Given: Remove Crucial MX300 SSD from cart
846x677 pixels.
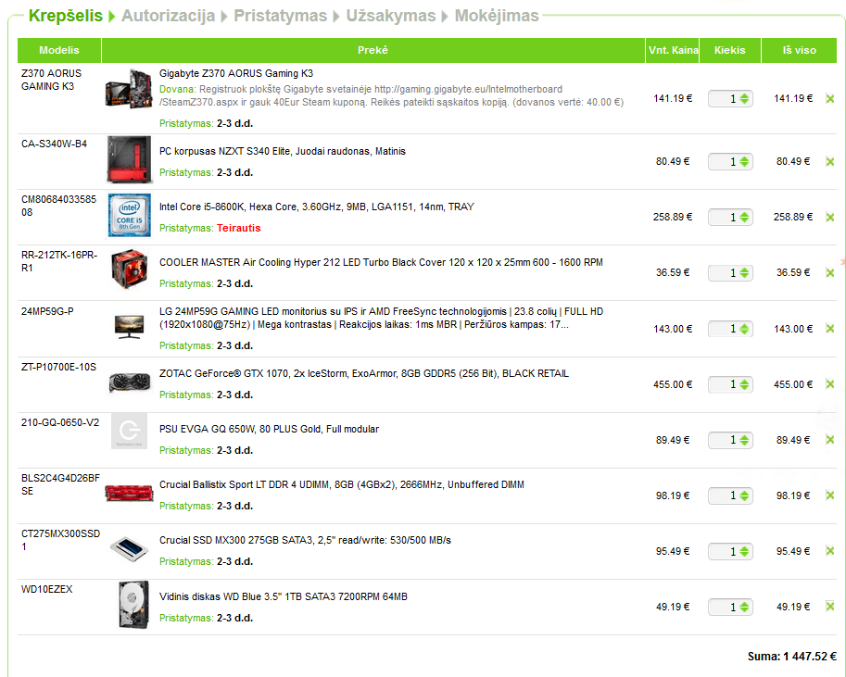Looking at the screenshot, I should pos(830,551).
